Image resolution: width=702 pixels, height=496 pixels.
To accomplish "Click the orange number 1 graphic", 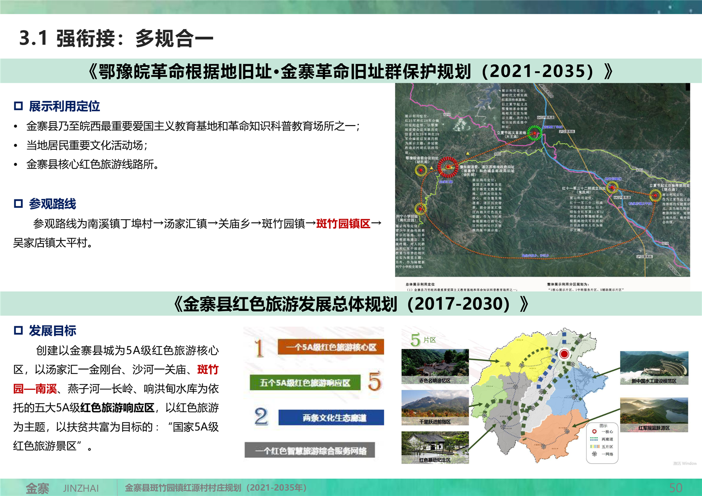I will [259, 348].
